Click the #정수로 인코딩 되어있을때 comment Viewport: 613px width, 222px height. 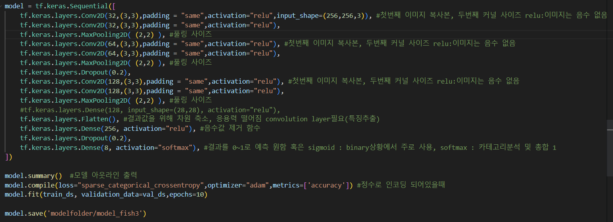pos(401,185)
